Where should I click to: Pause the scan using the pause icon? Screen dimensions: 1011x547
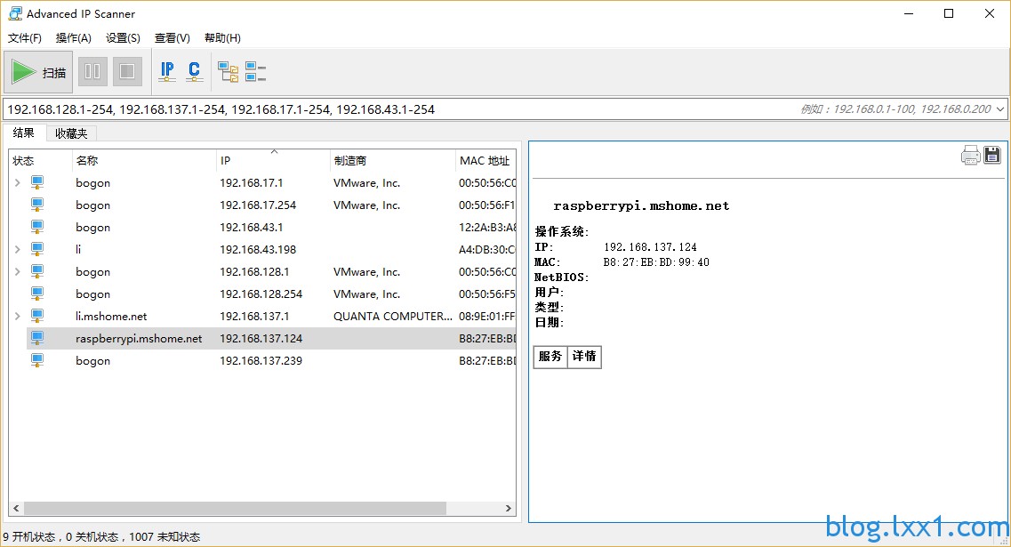click(x=92, y=72)
